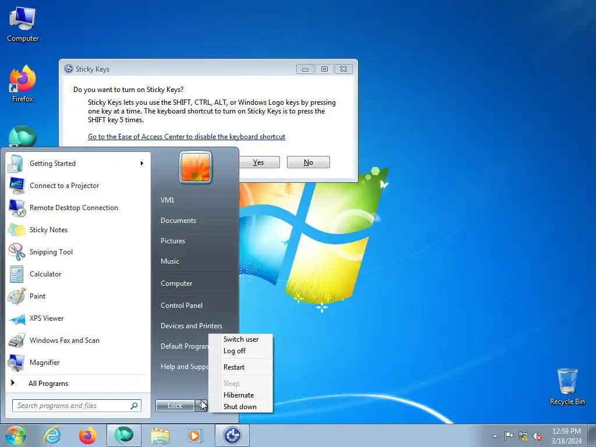The image size is (596, 447).
Task: Open Default Programs from Start menu
Action: click(x=185, y=346)
